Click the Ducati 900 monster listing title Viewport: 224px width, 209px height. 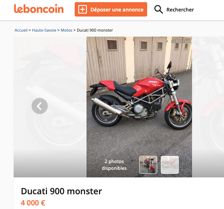point(61,191)
